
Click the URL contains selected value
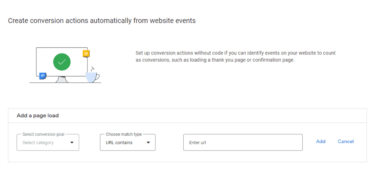[x=119, y=143]
